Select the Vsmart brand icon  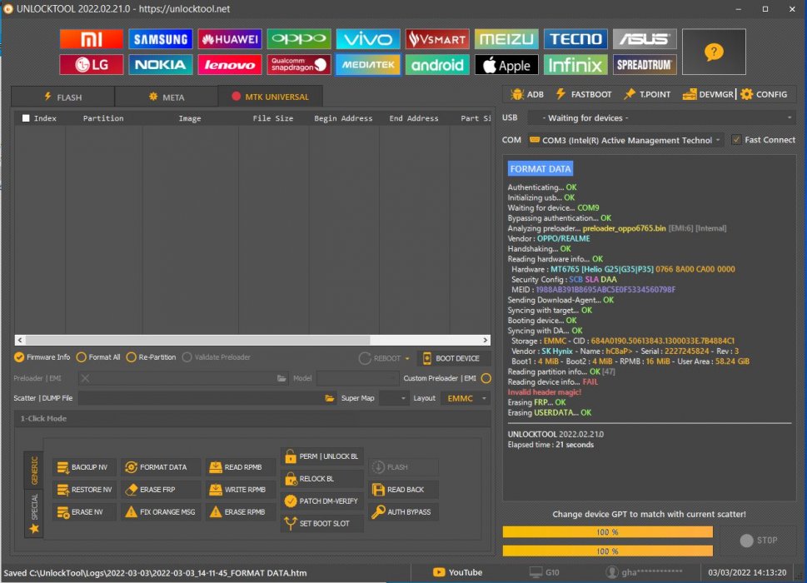437,39
